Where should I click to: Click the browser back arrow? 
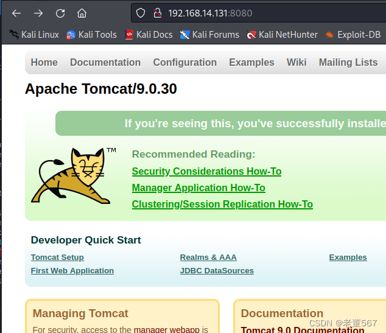pyautogui.click(x=16, y=13)
